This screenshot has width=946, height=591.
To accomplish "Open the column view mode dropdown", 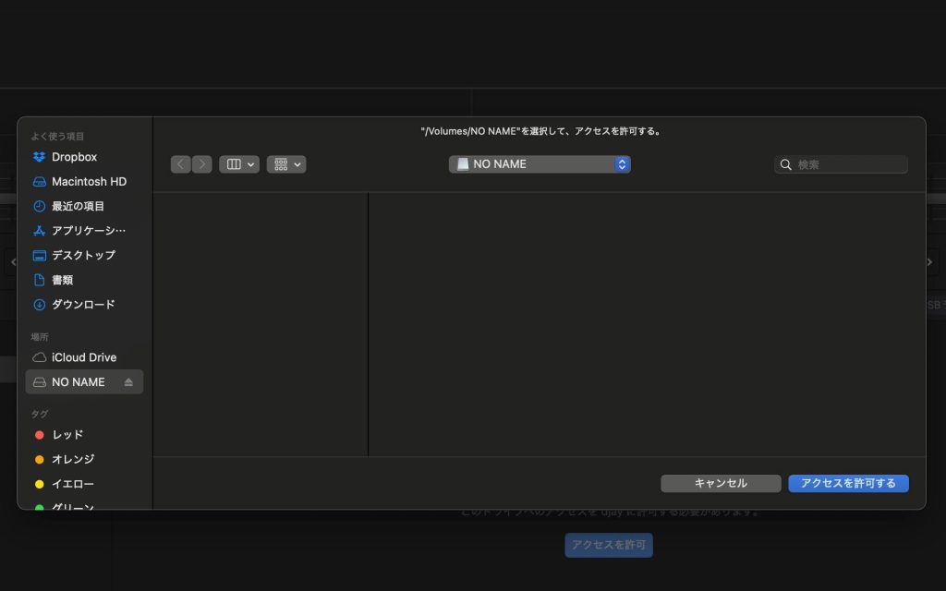I will click(239, 164).
